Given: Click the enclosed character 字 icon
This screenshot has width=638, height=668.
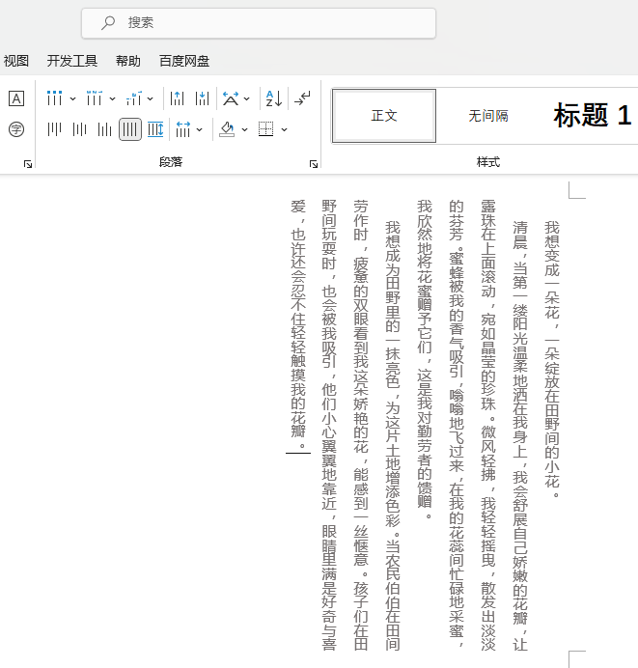Looking at the screenshot, I should click(16, 129).
